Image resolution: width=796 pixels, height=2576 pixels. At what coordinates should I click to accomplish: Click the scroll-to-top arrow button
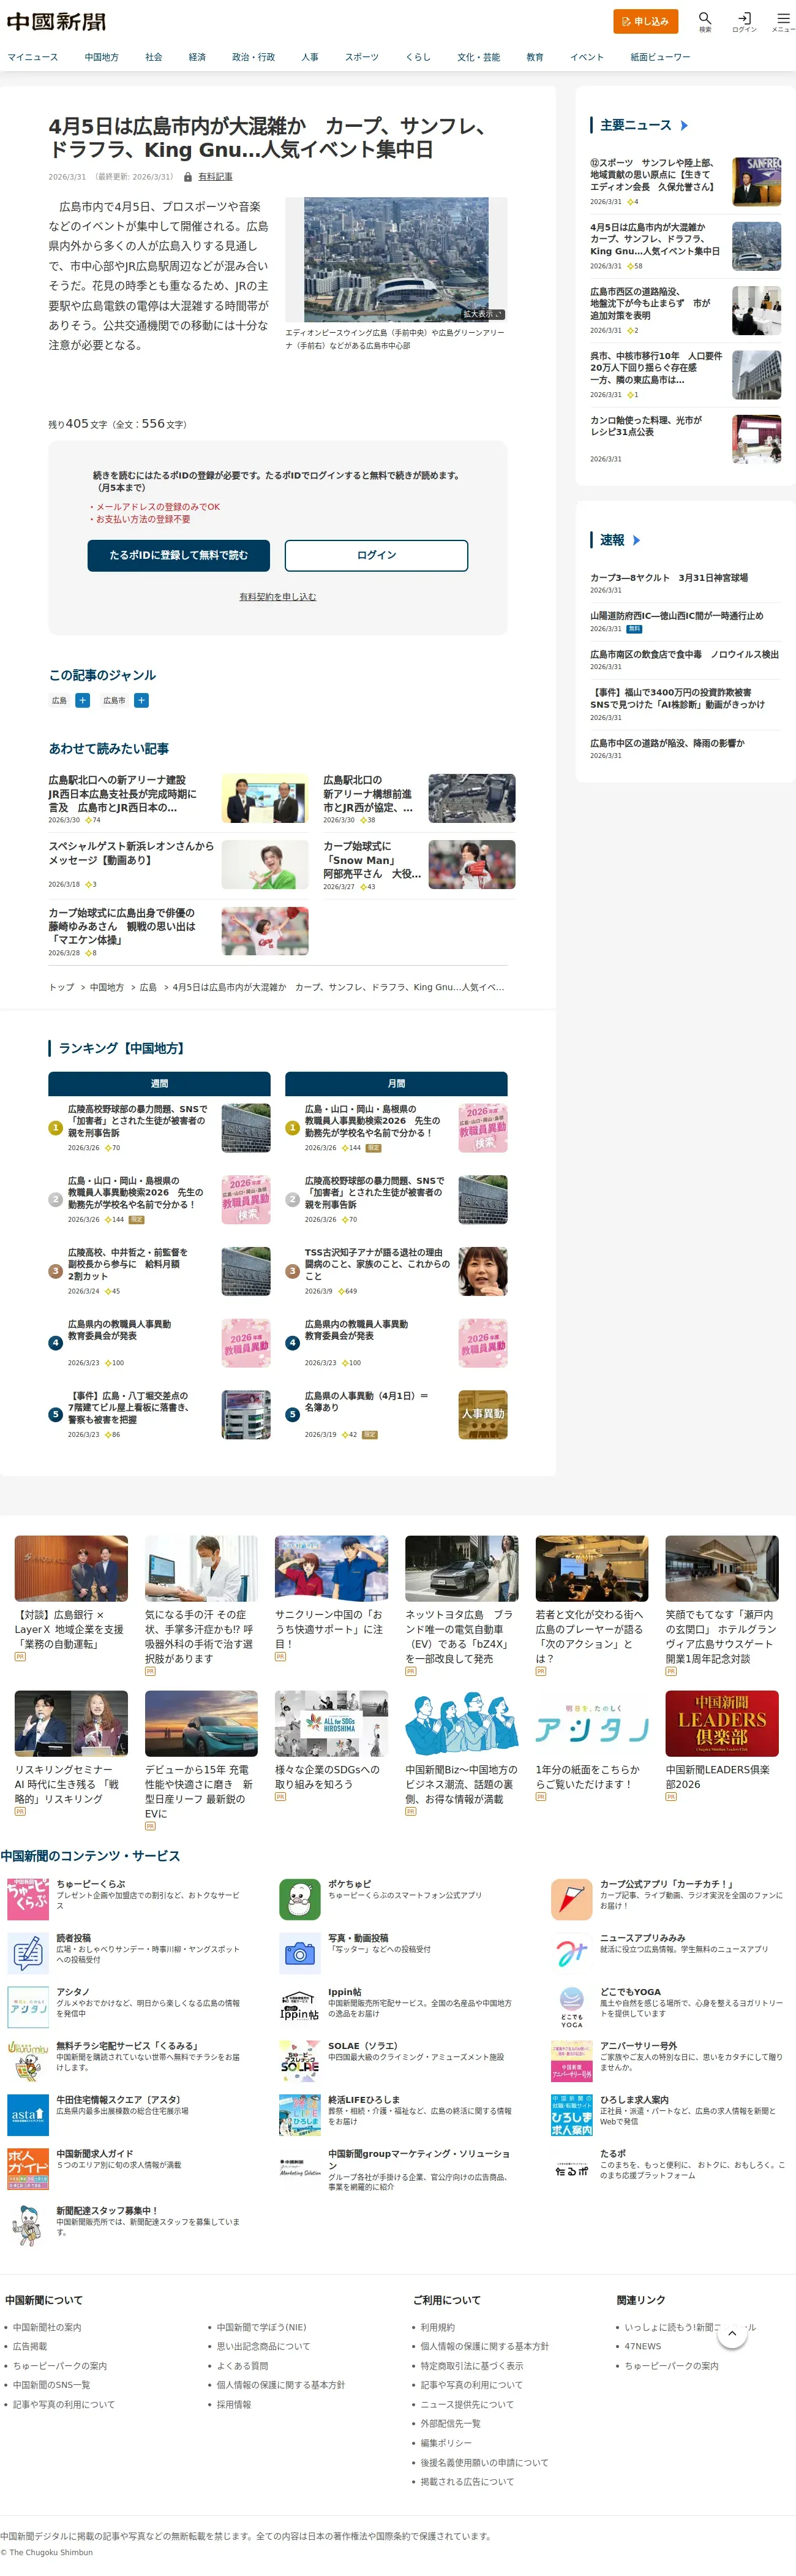click(732, 2333)
